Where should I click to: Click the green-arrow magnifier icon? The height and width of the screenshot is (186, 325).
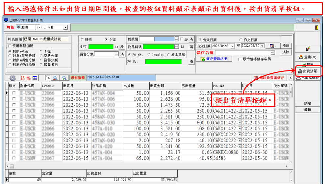click(64, 78)
